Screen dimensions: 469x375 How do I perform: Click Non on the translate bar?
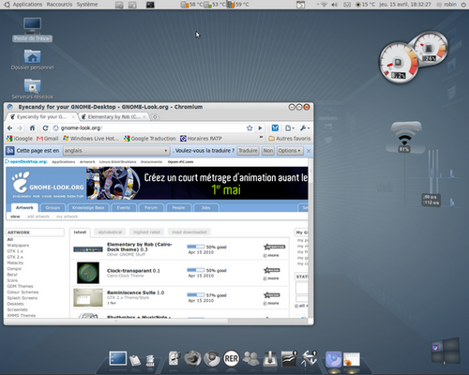pyautogui.click(x=268, y=151)
